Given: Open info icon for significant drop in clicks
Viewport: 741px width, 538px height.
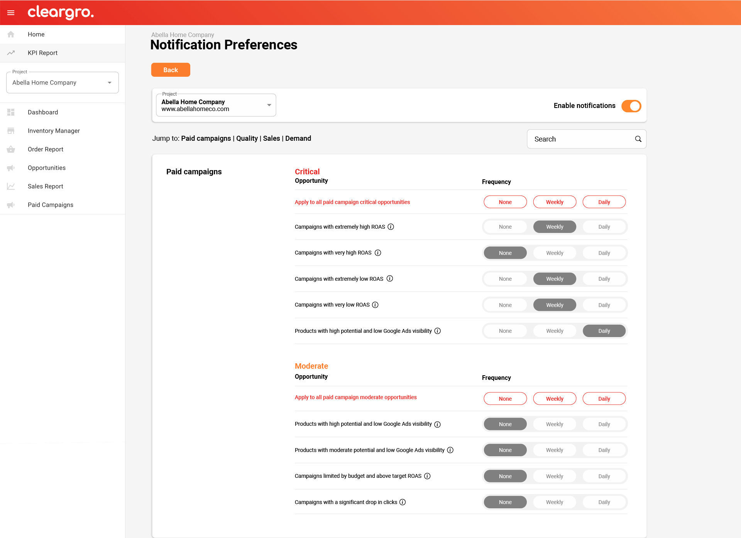Looking at the screenshot, I should tap(403, 502).
